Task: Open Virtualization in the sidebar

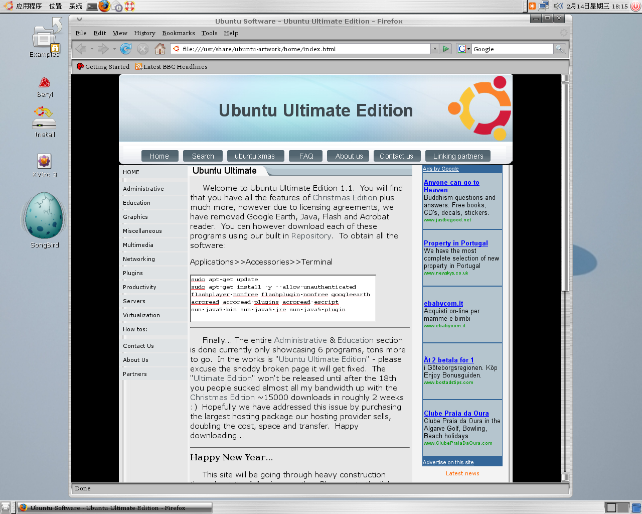Action: [141, 315]
